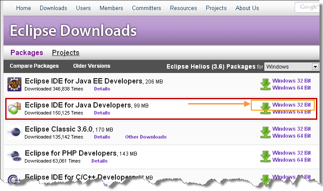Image resolution: width=323 pixels, height=191 pixels.
Task: Open the Committers menu item
Action: point(146,8)
